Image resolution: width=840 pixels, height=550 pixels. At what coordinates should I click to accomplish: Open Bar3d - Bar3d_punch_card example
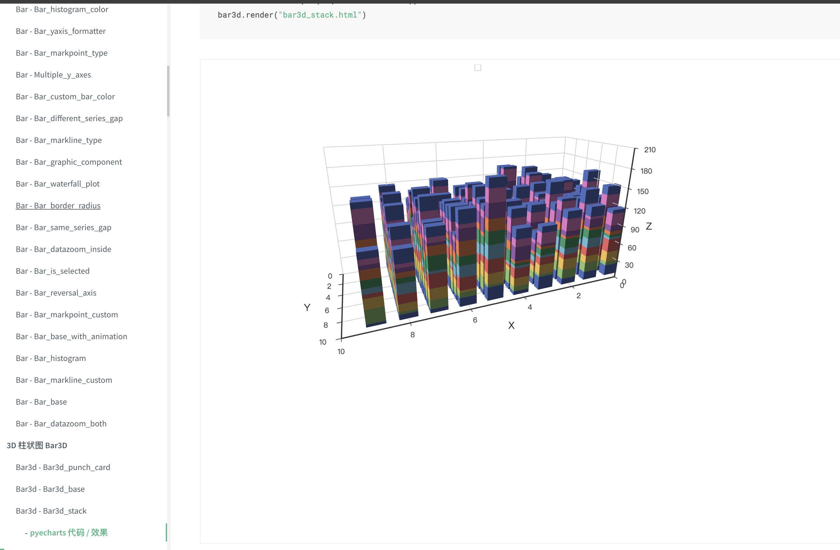(63, 467)
